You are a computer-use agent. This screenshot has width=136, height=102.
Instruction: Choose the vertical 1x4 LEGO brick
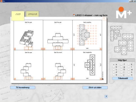[x=112, y=36]
